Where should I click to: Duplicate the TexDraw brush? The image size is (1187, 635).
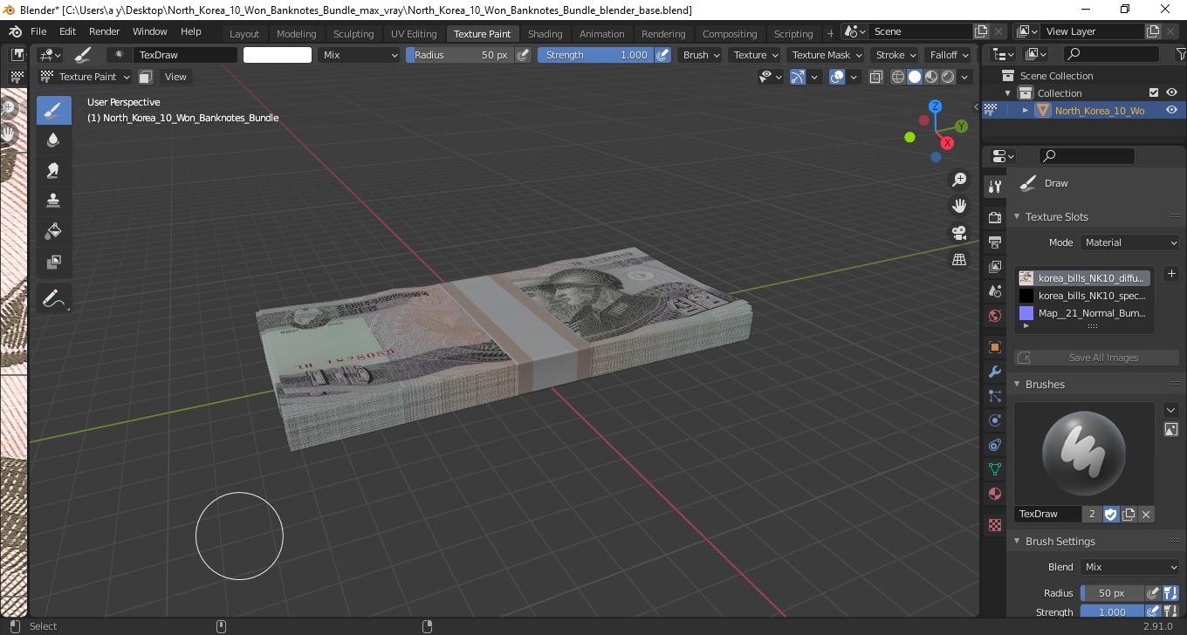tap(1129, 514)
